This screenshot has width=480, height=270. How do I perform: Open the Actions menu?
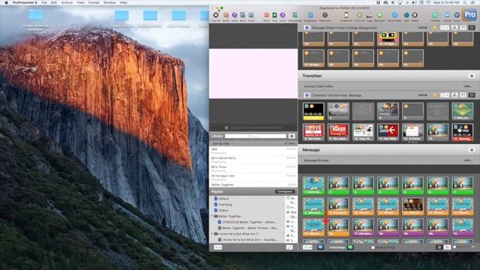click(x=67, y=2)
